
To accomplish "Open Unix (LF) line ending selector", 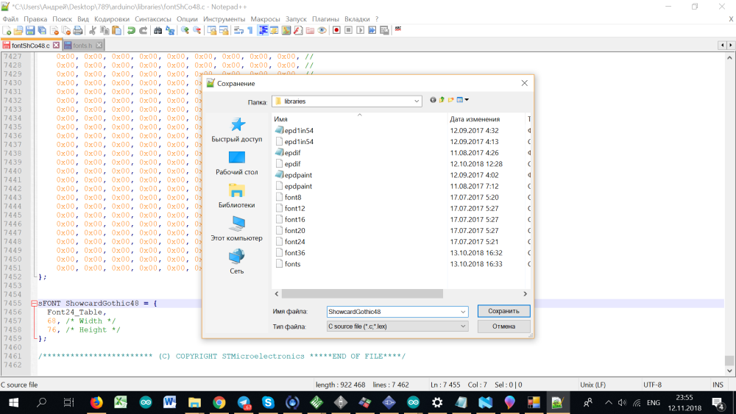I will click(592, 385).
